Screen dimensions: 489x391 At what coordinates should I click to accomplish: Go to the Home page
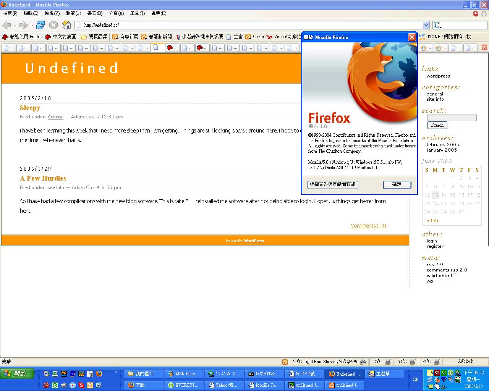click(x=67, y=25)
